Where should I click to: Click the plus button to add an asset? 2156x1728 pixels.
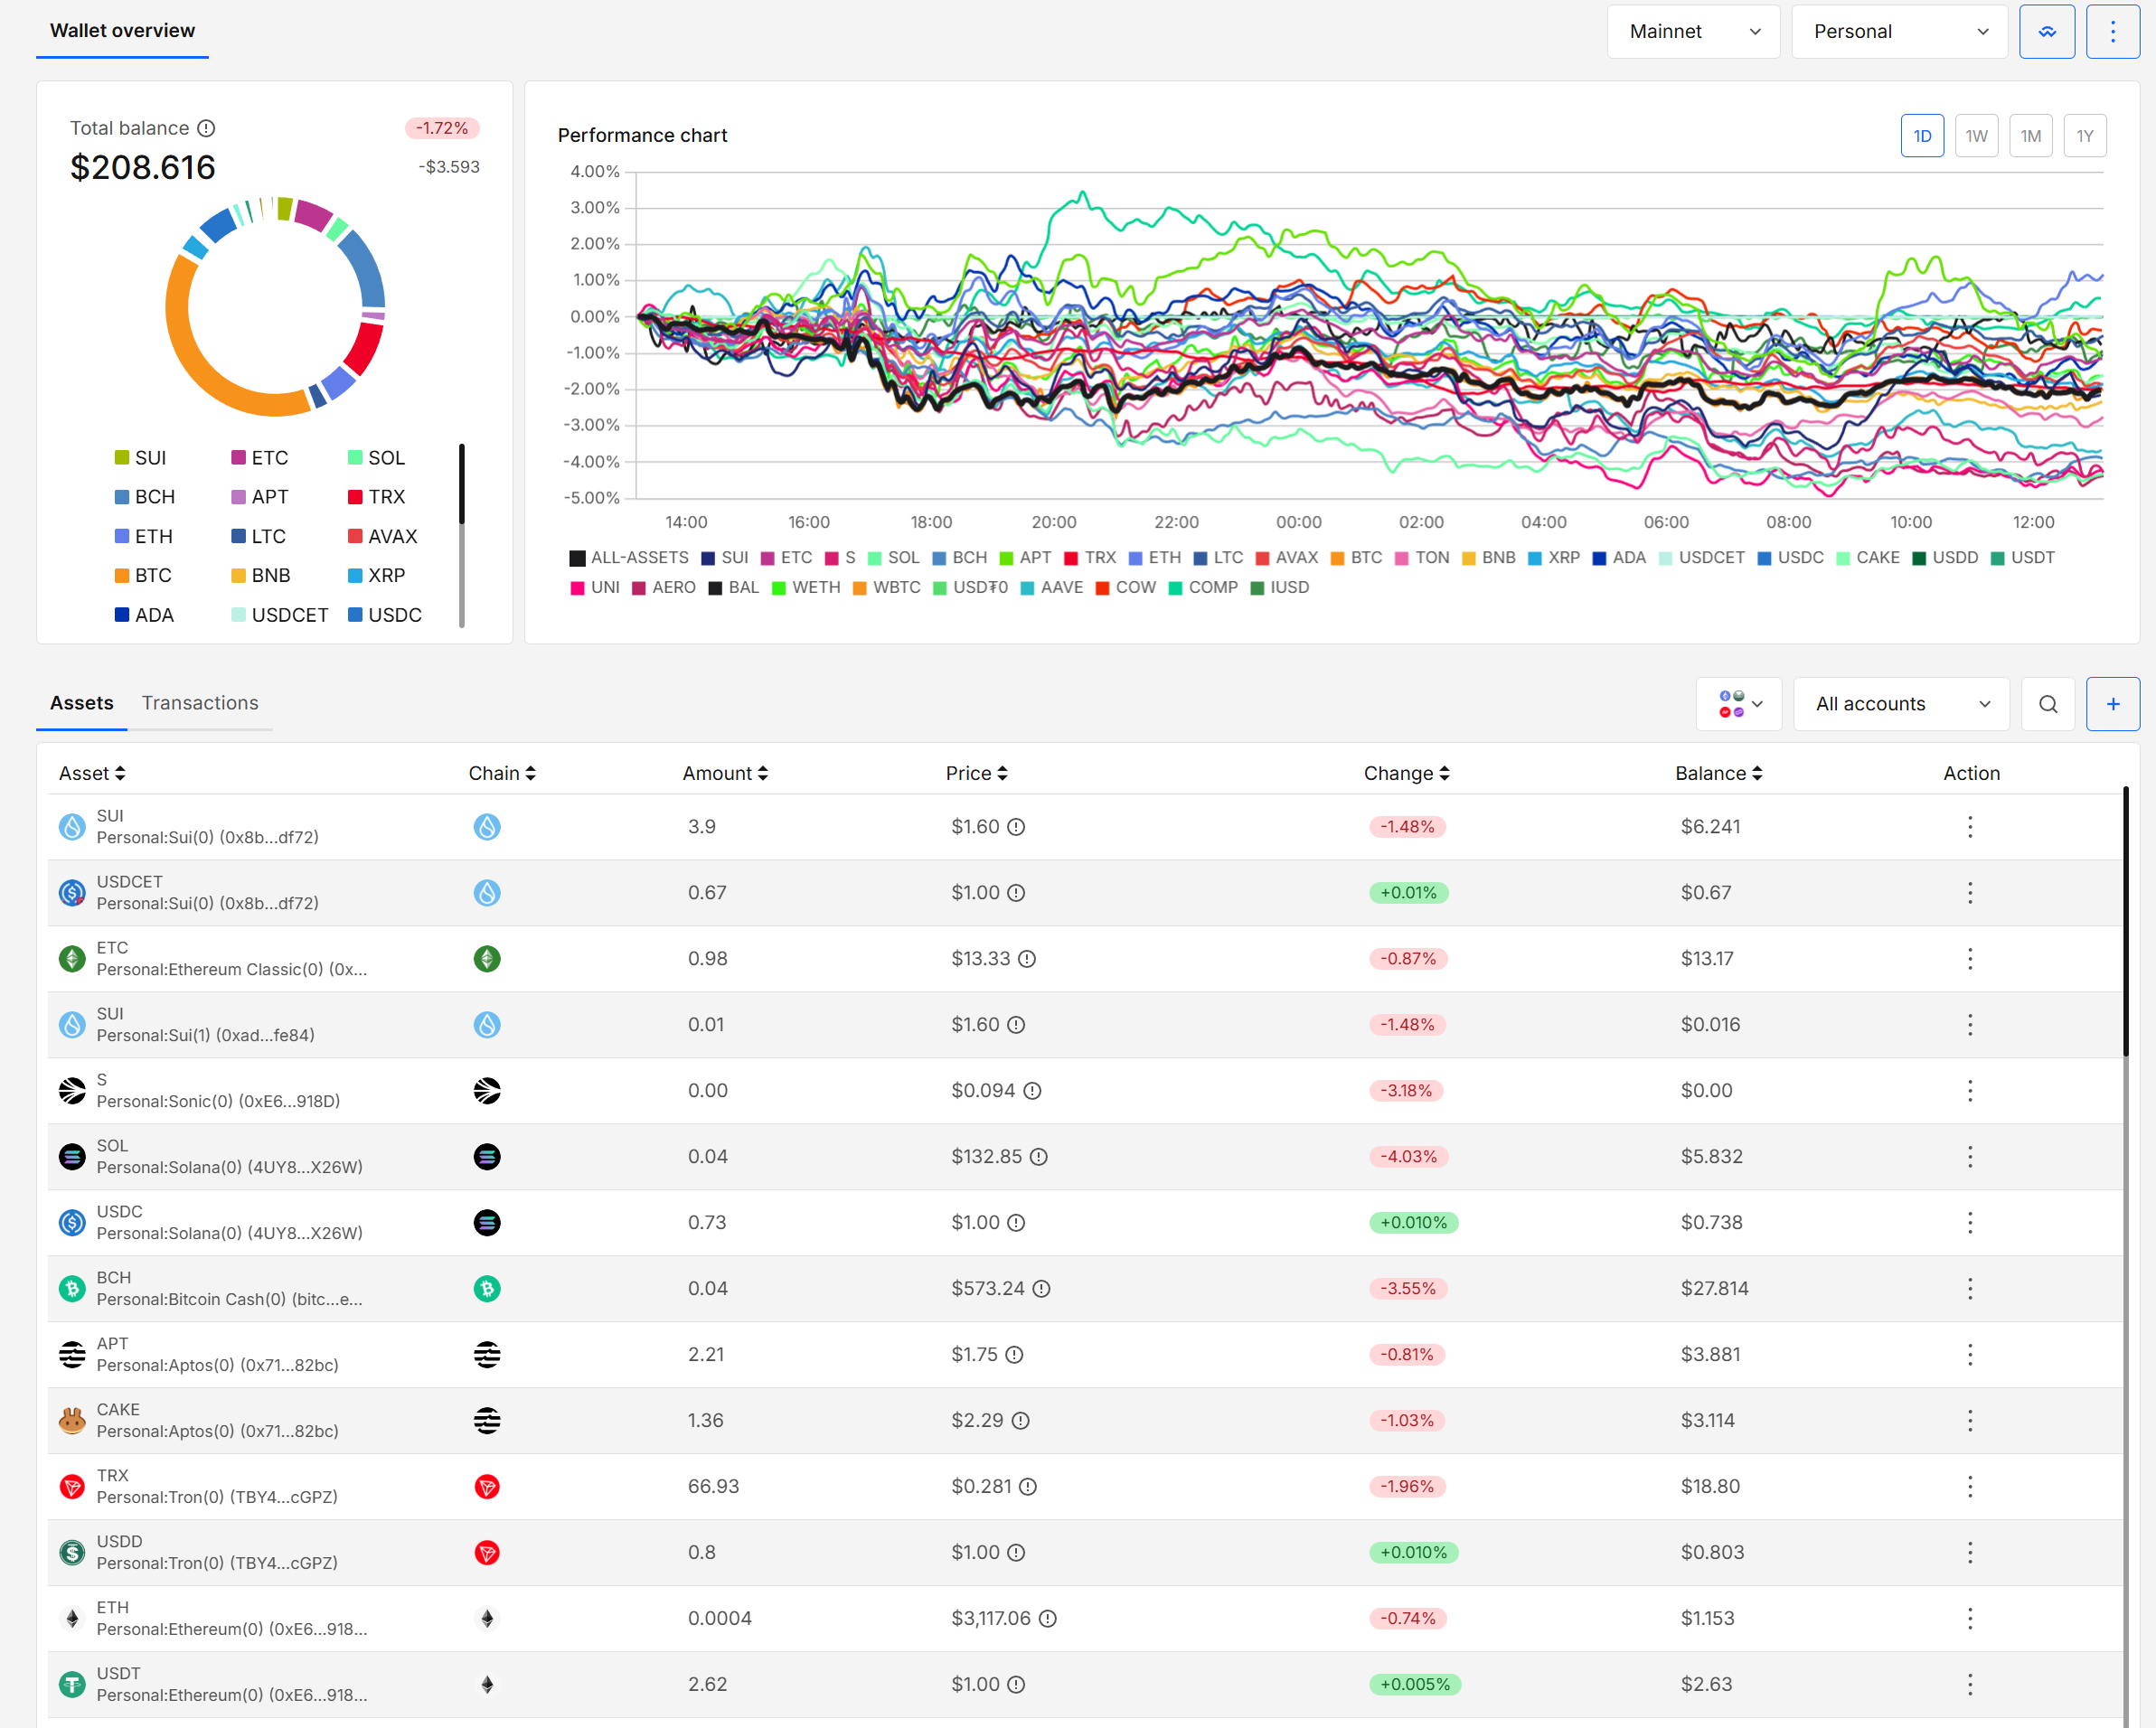pos(2113,703)
